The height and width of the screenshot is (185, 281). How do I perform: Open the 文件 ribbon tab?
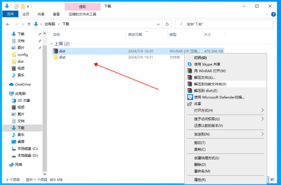pyautogui.click(x=10, y=14)
